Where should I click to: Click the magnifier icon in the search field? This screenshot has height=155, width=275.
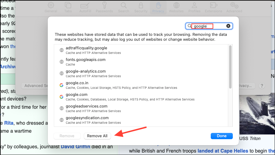pos(189,26)
